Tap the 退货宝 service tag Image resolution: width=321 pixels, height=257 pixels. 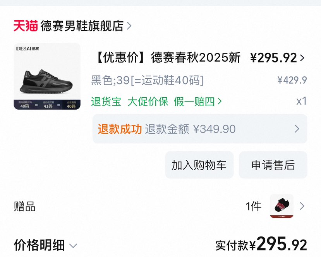(x=106, y=102)
